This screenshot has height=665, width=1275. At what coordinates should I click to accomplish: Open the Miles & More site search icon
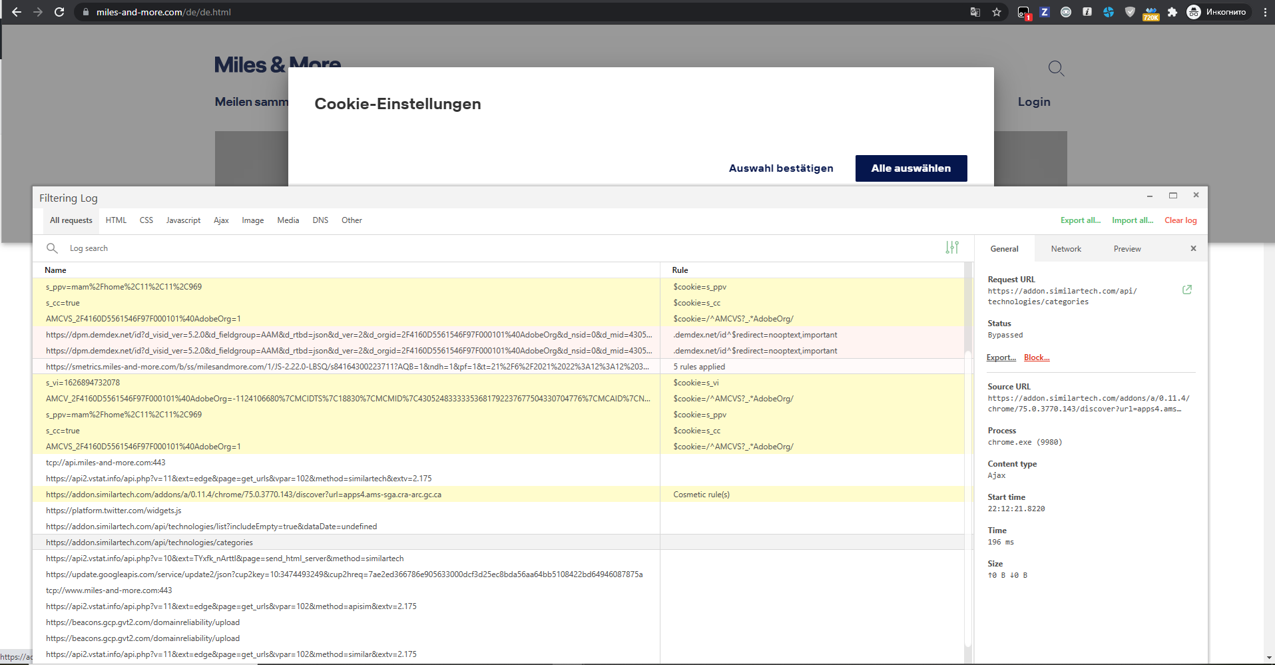point(1056,68)
